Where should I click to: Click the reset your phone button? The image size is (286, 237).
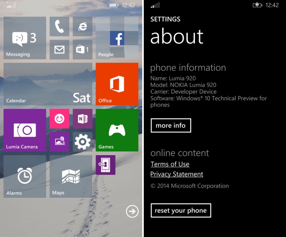point(181,210)
